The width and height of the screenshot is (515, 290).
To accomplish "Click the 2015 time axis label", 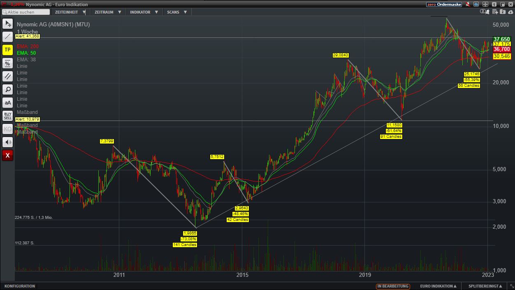I will click(x=242, y=275).
